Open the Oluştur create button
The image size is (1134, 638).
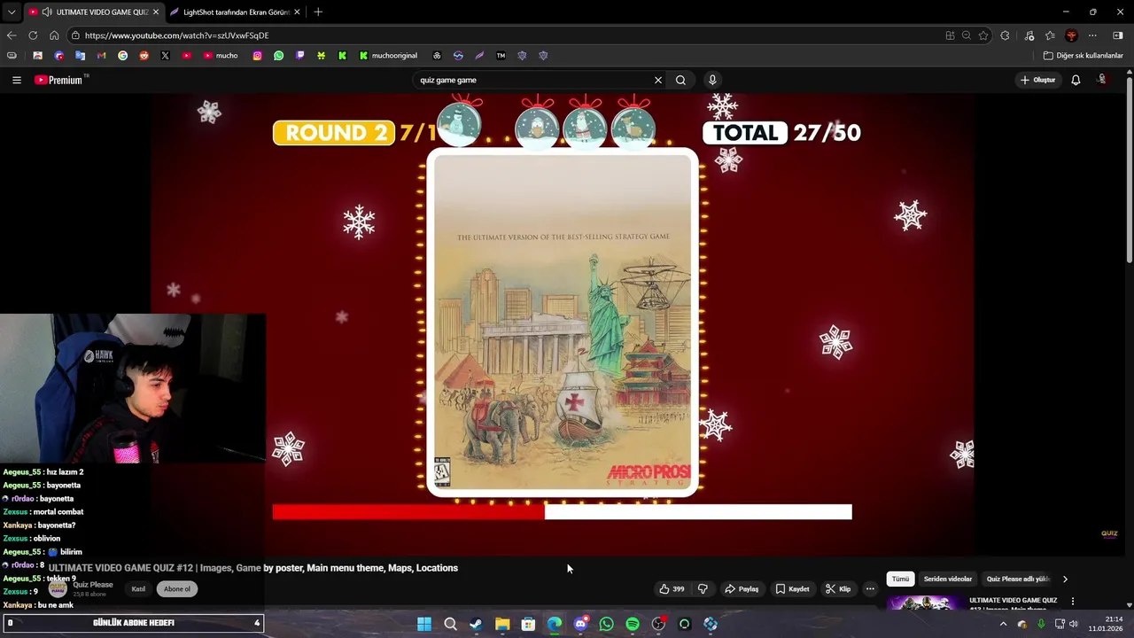pos(1037,80)
